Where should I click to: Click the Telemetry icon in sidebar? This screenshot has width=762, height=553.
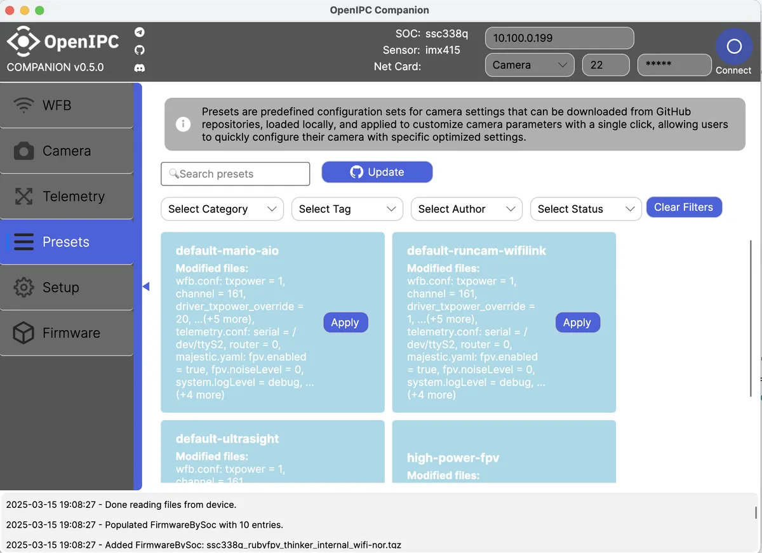(23, 196)
